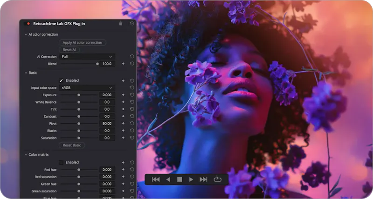Viewport: 373px width, 199px height.
Task: Open the AI Correction dropdown set to Full
Action: click(x=87, y=56)
